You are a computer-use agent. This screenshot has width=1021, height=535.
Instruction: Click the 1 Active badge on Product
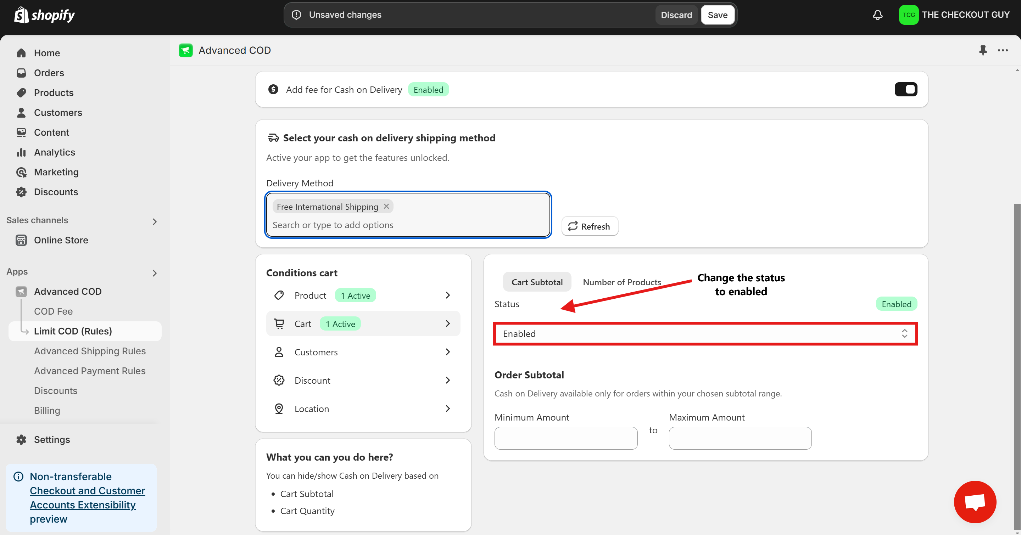pyautogui.click(x=355, y=295)
